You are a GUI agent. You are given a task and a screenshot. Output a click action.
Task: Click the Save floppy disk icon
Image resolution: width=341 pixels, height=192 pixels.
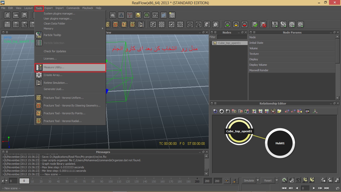[x=24, y=15]
